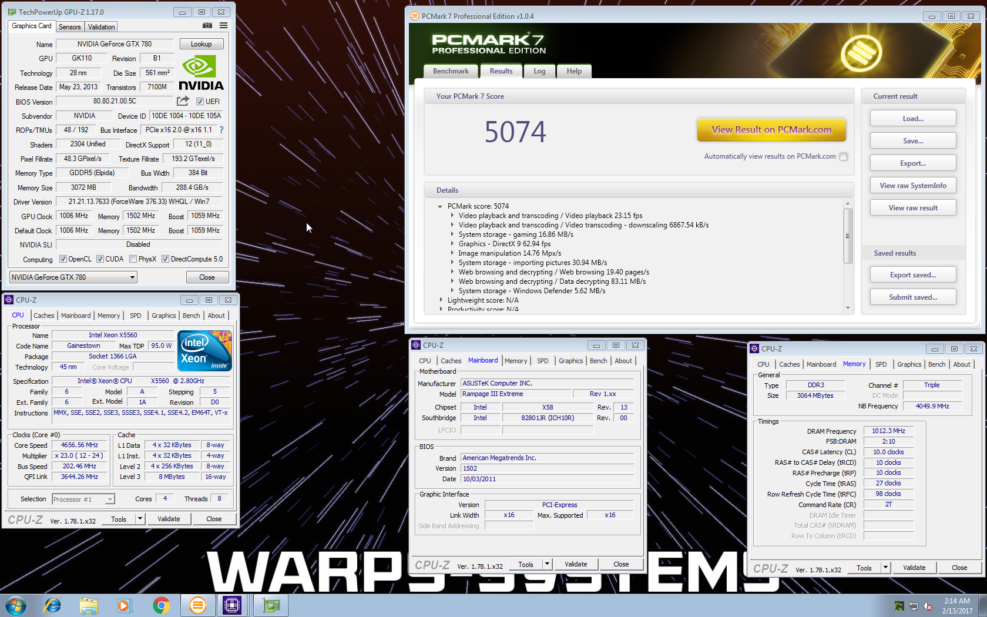987x617 pixels.
Task: Open the Log tab in PCMark 7
Action: click(539, 71)
